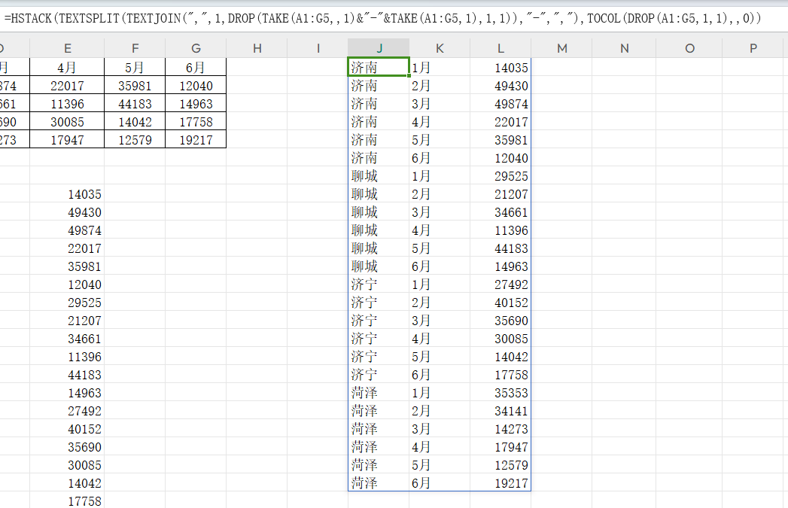Select cell 35690 in column E list
788x508 pixels.
coord(67,447)
